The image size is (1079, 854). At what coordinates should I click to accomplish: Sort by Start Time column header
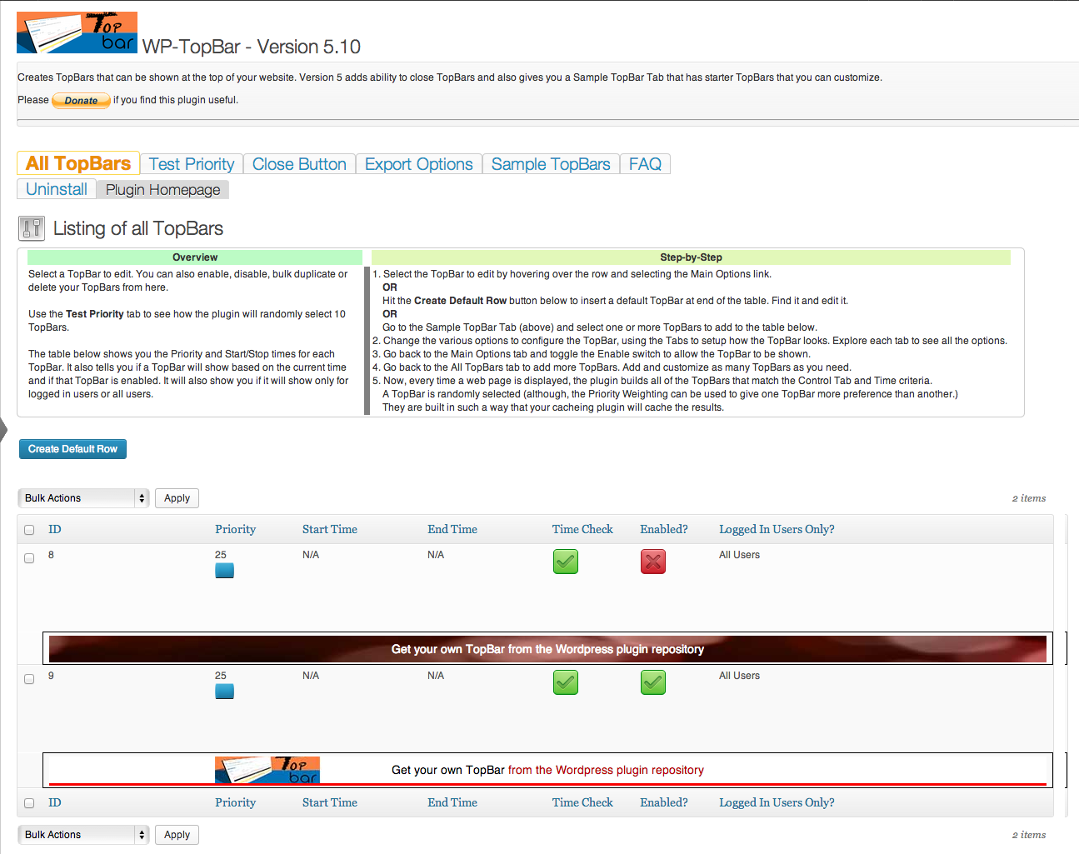330,529
